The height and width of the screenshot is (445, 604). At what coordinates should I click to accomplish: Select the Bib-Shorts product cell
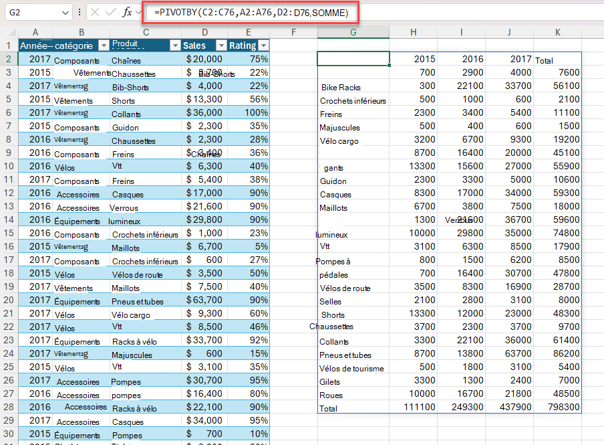click(146, 87)
